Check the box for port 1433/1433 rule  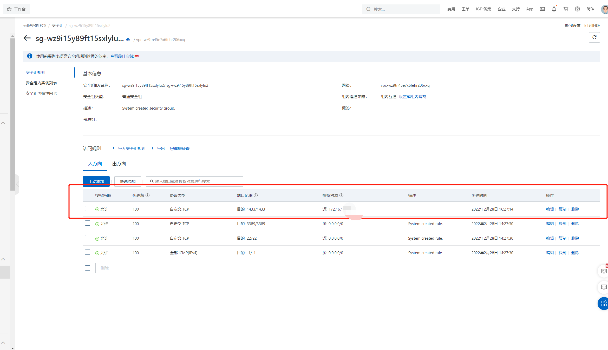click(x=88, y=208)
